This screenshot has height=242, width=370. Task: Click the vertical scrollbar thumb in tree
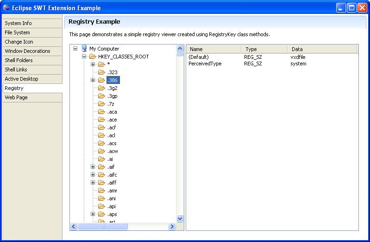tap(180, 54)
